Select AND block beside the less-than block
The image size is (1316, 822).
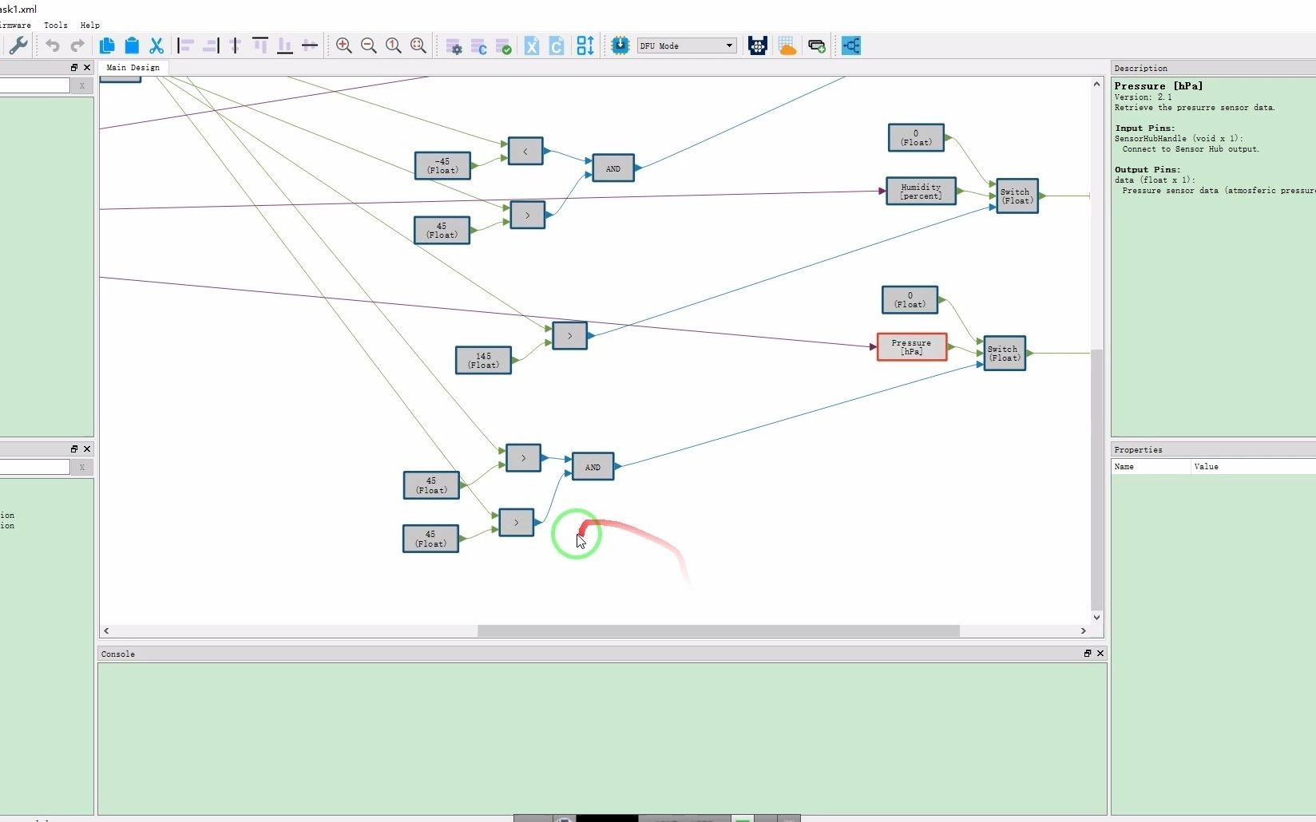tap(613, 168)
